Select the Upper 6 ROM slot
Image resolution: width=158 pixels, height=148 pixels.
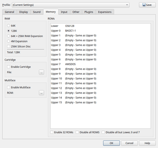tap(100, 60)
